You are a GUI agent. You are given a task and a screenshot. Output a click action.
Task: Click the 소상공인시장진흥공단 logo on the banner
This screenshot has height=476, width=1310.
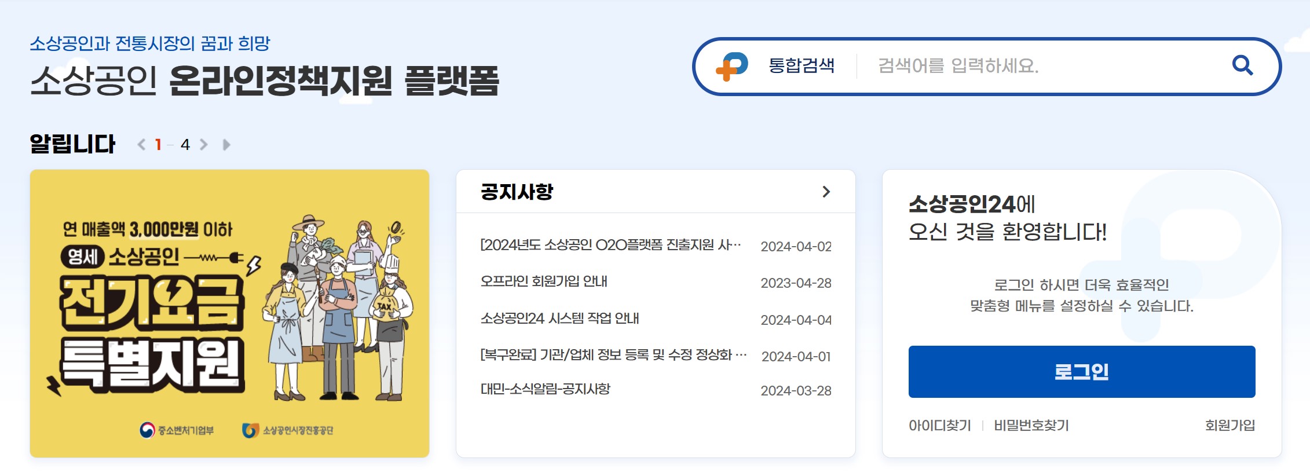tap(287, 430)
